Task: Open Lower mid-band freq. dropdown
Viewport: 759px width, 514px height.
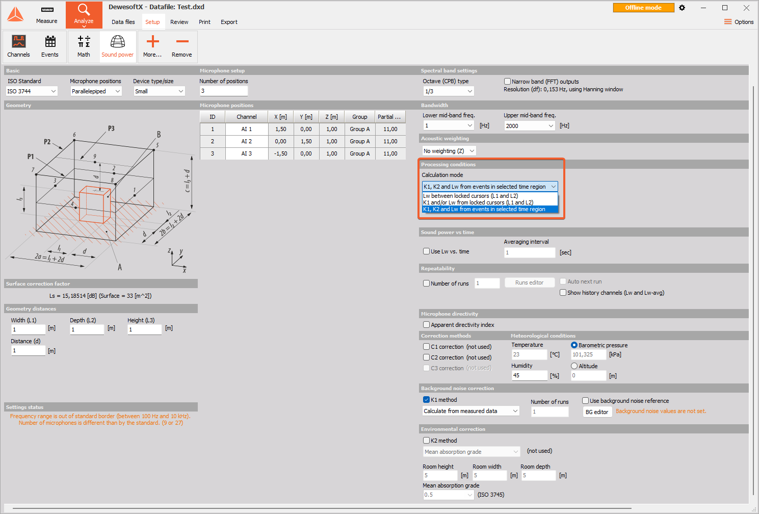Action: click(449, 125)
